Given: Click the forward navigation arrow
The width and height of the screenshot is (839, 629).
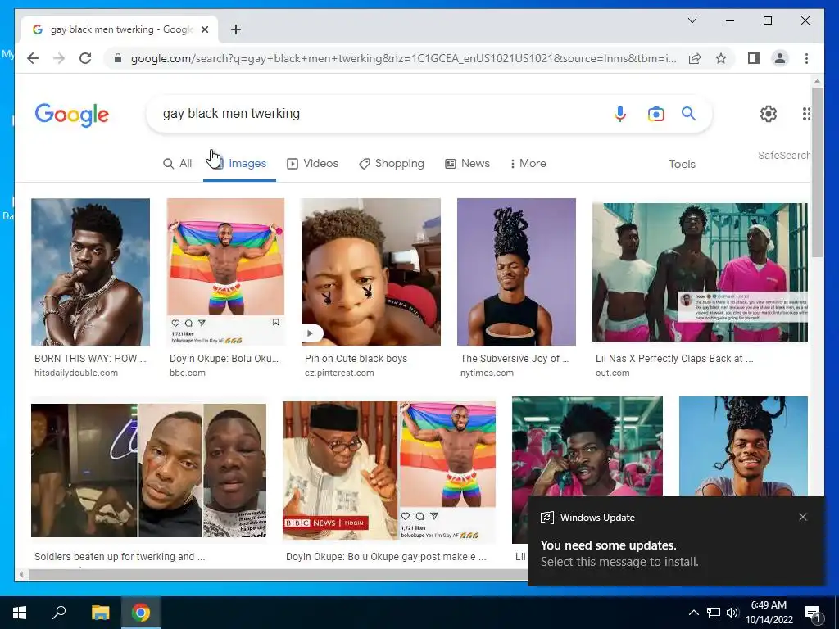Looking at the screenshot, I should click(59, 58).
